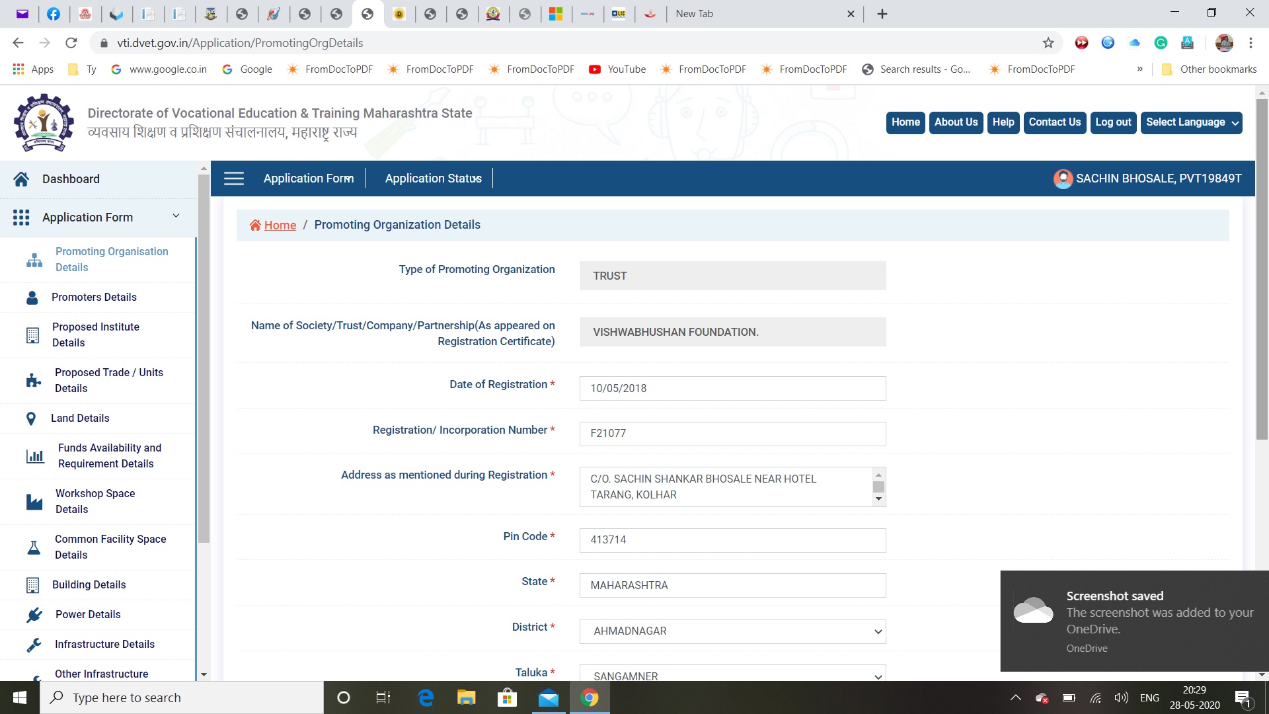This screenshot has height=714, width=1269.
Task: Open the Taluka dropdown showing SANGAMNER
Action: tap(732, 673)
